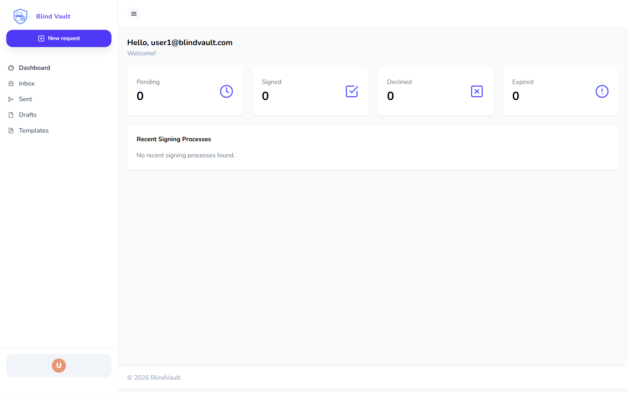Navigate to Drafts
Viewport: 628px width, 395px height.
(x=27, y=115)
